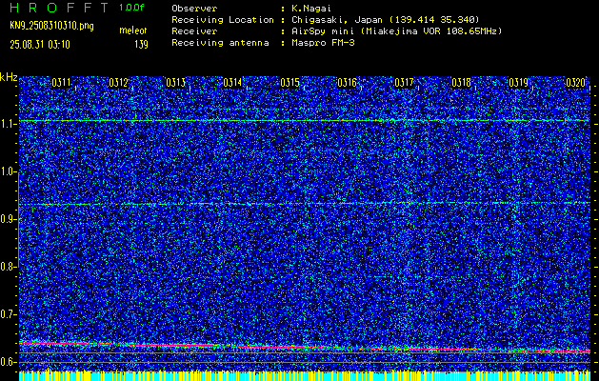Click the red drifting signal line above 0.6 kHz
The image size is (599, 381).
pos(305,348)
